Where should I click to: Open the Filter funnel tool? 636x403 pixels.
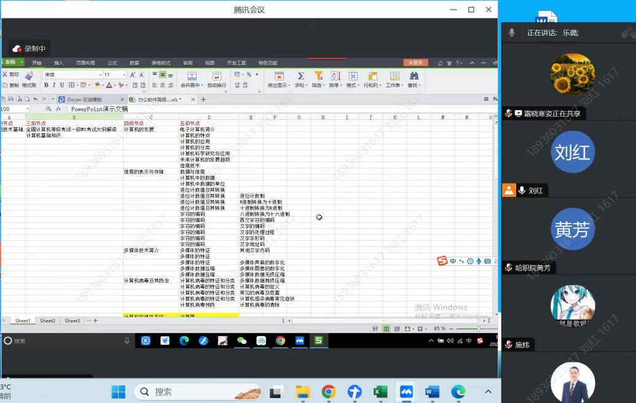pyautogui.click(x=318, y=76)
